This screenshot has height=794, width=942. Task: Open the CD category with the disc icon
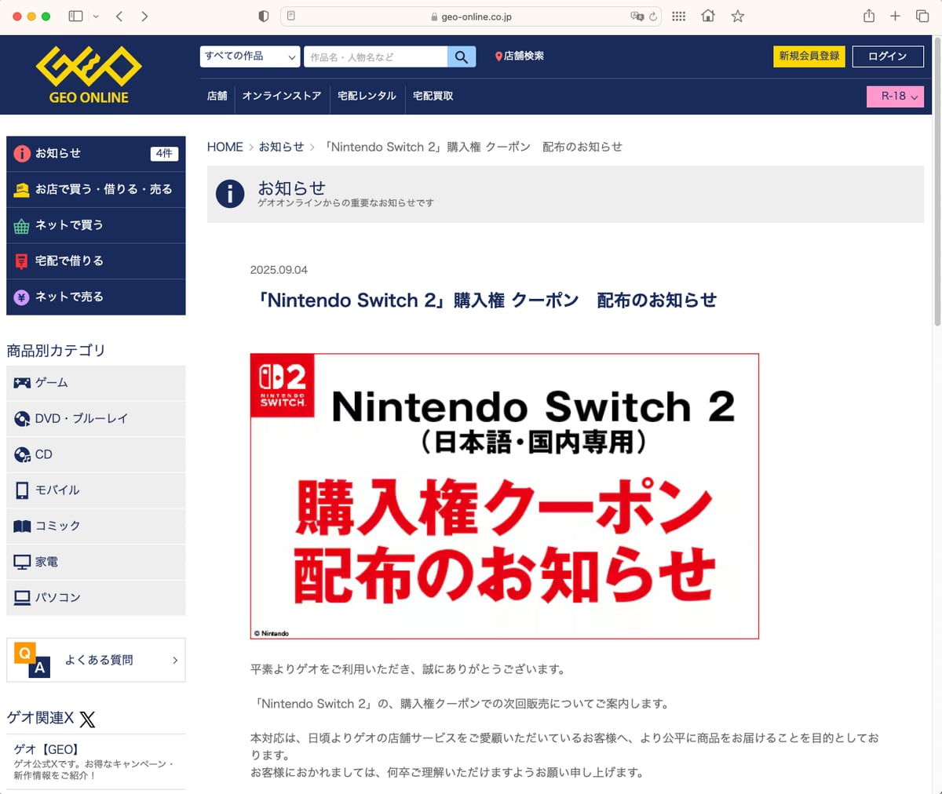point(23,454)
